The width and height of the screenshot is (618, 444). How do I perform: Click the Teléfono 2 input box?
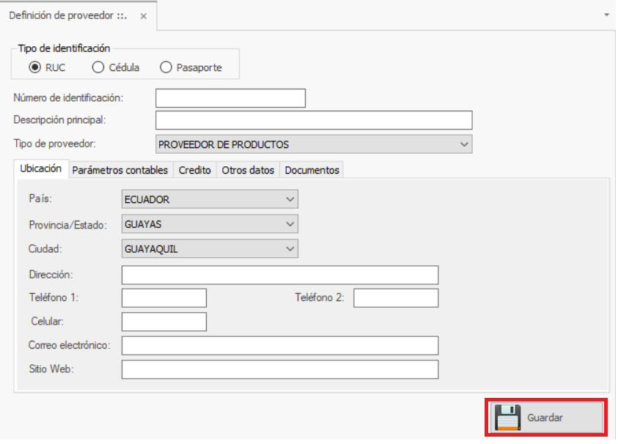pyautogui.click(x=396, y=298)
